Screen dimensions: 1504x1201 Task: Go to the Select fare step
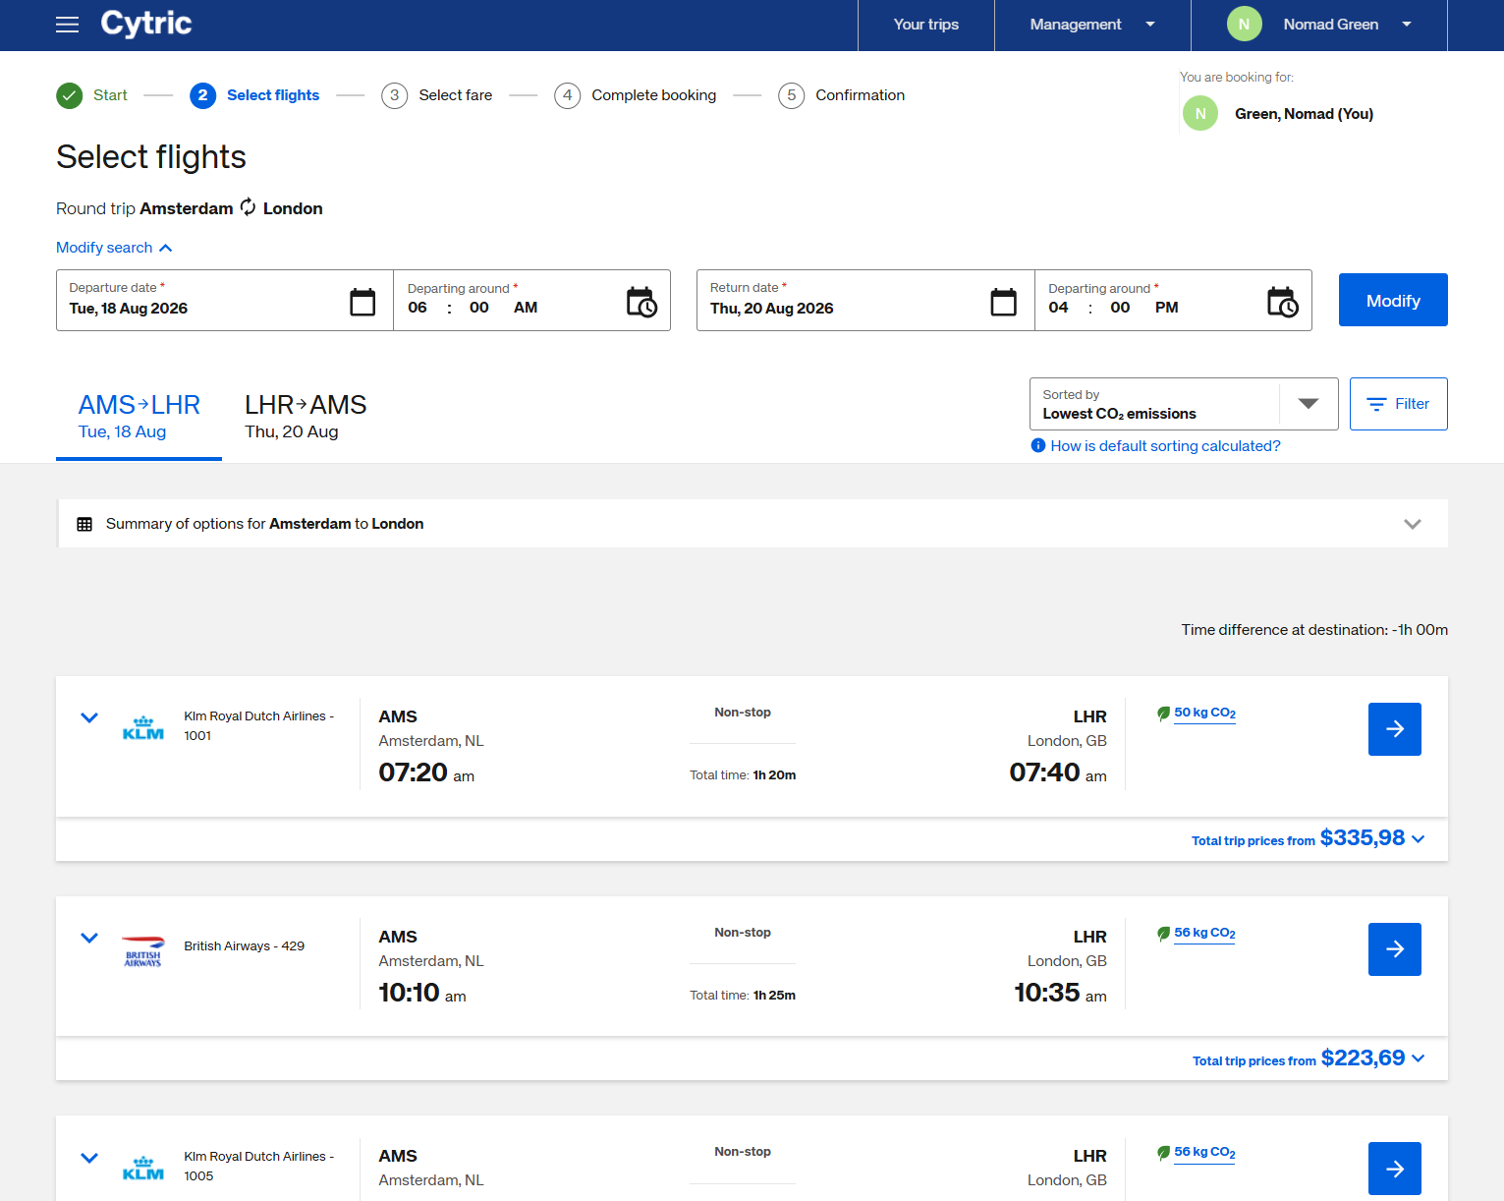point(456,95)
